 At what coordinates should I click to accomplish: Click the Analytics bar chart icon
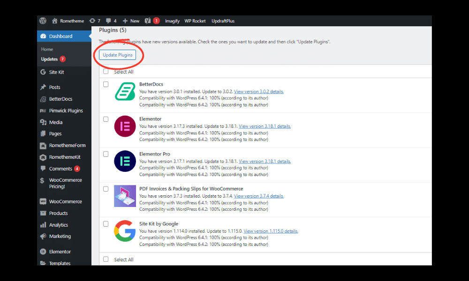[43, 224]
